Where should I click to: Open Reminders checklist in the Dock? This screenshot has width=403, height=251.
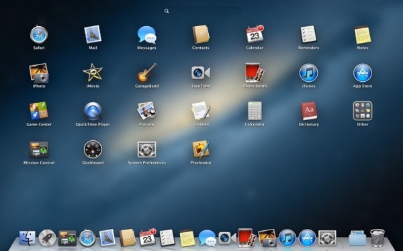pos(167,238)
